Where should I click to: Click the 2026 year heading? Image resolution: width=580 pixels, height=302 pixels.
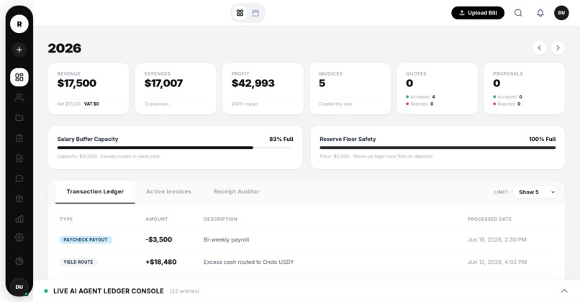coord(65,48)
